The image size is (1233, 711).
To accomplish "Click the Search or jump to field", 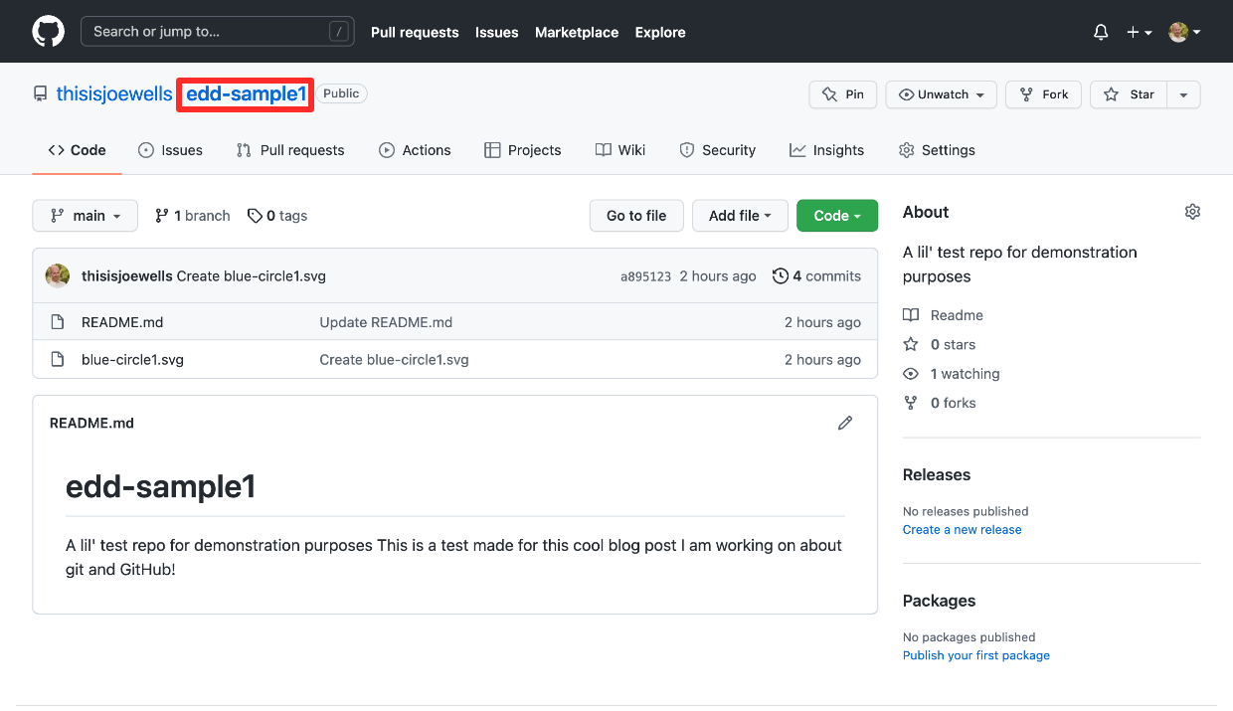I will (218, 32).
